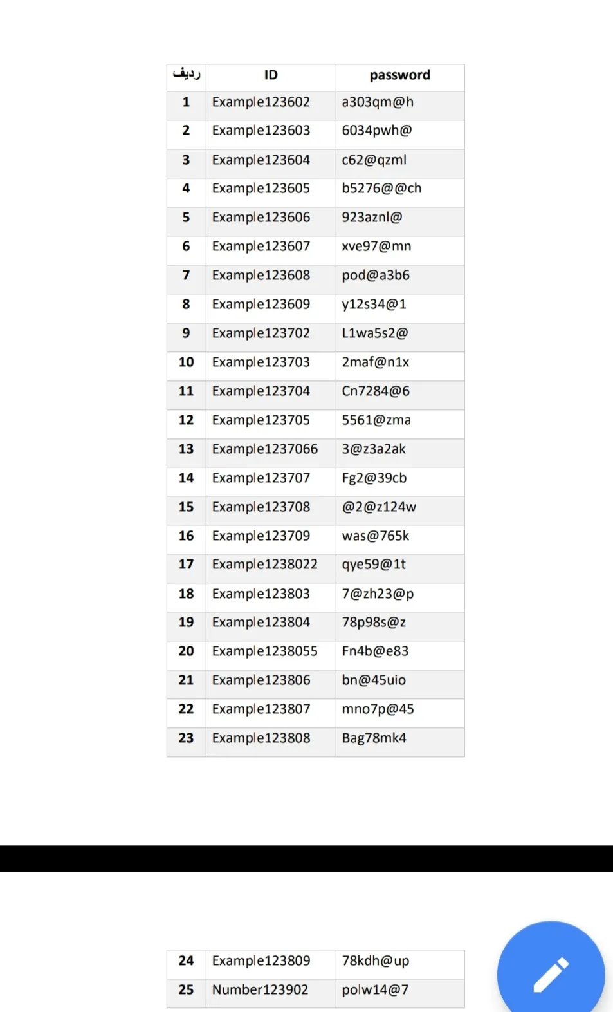Click the Arabic row-number column header
Viewport: 613px width, 1012px height.
pyautogui.click(x=187, y=75)
